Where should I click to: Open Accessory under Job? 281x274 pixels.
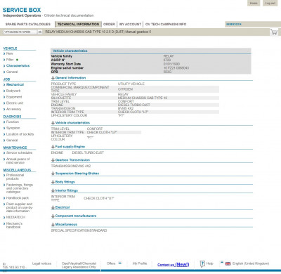(13, 109)
